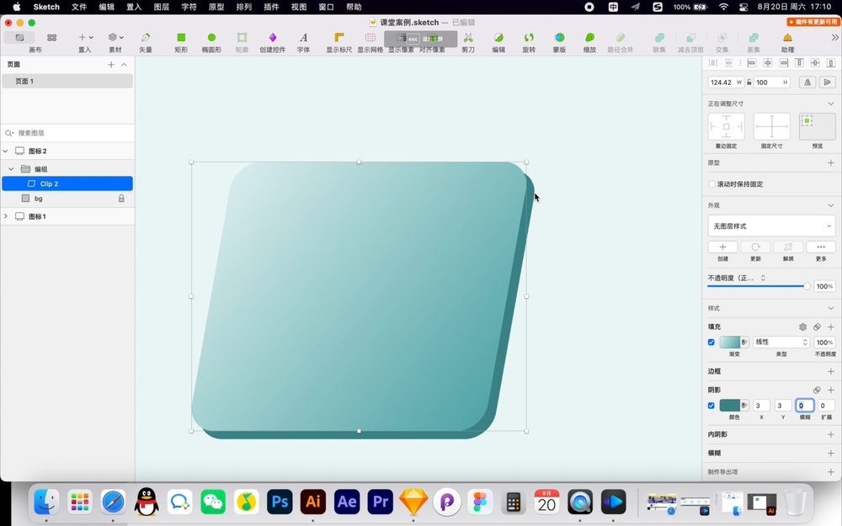Viewport: 842px width, 526px height.
Task: Open the shadow color swatch
Action: click(730, 406)
